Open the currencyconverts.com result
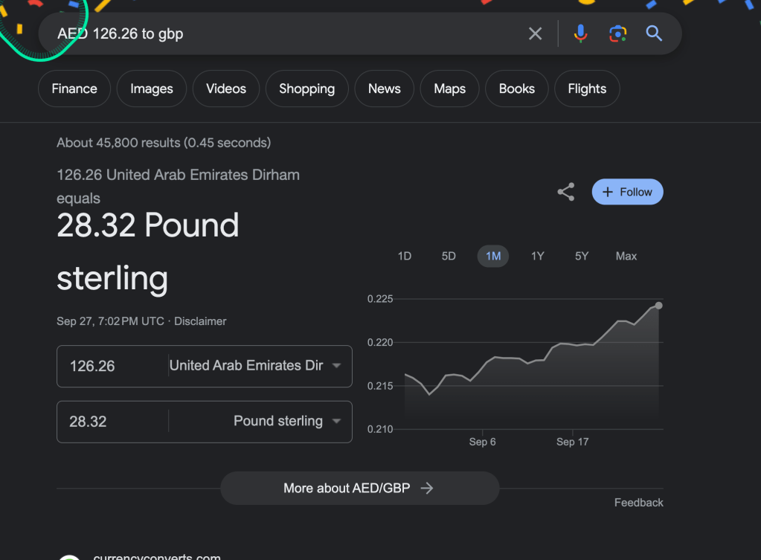761x560 pixels. pos(157,556)
